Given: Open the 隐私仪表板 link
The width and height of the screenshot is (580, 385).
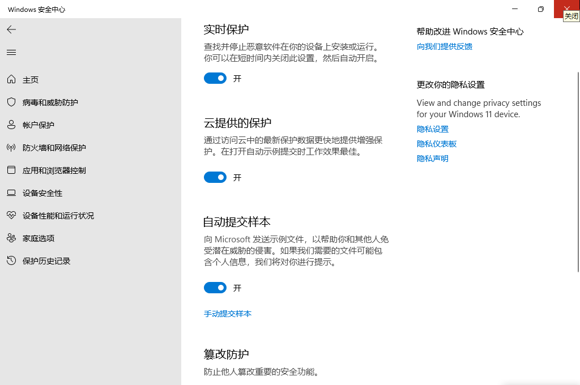Looking at the screenshot, I should [x=437, y=144].
